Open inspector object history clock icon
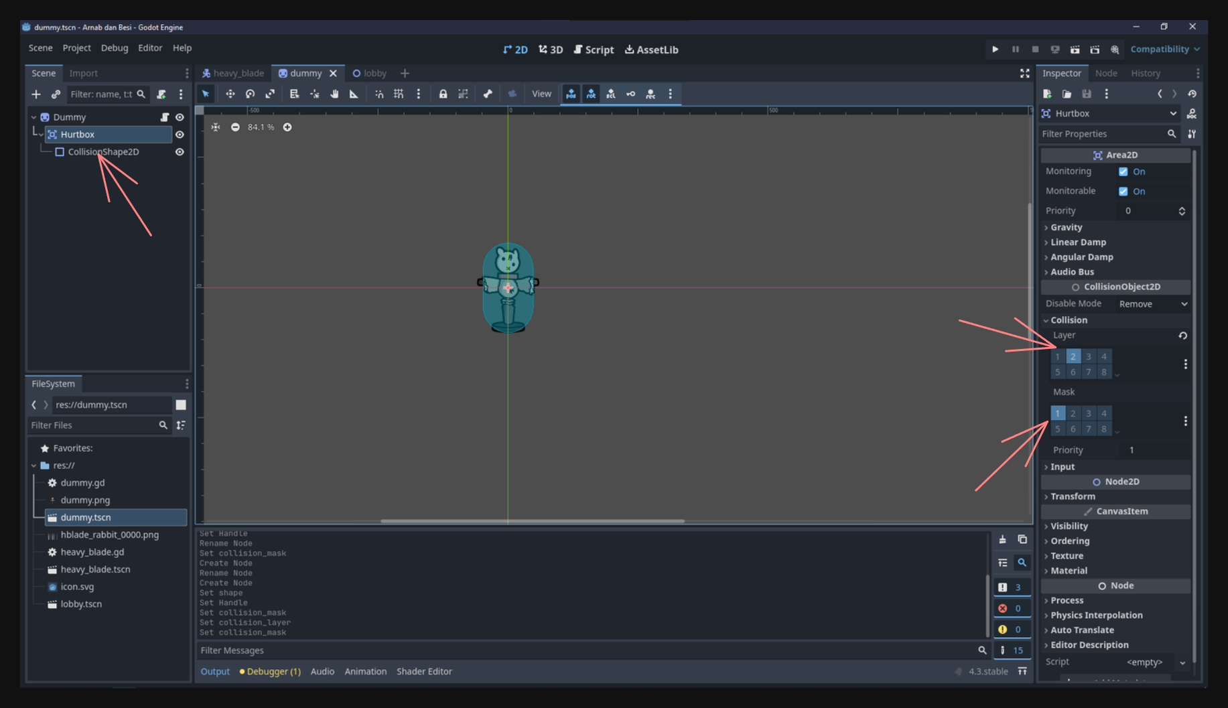 tap(1192, 94)
